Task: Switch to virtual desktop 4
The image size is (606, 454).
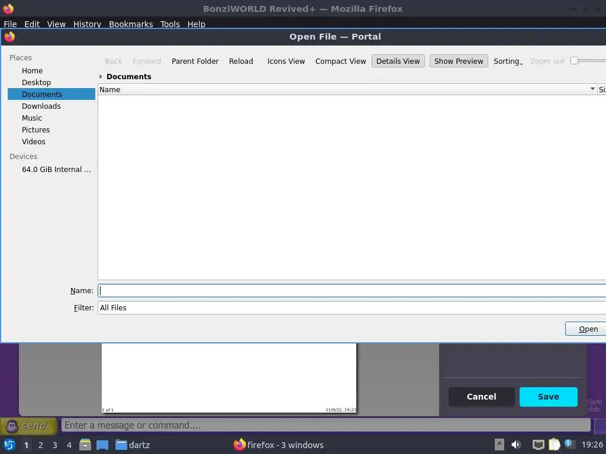Action: pos(69,445)
